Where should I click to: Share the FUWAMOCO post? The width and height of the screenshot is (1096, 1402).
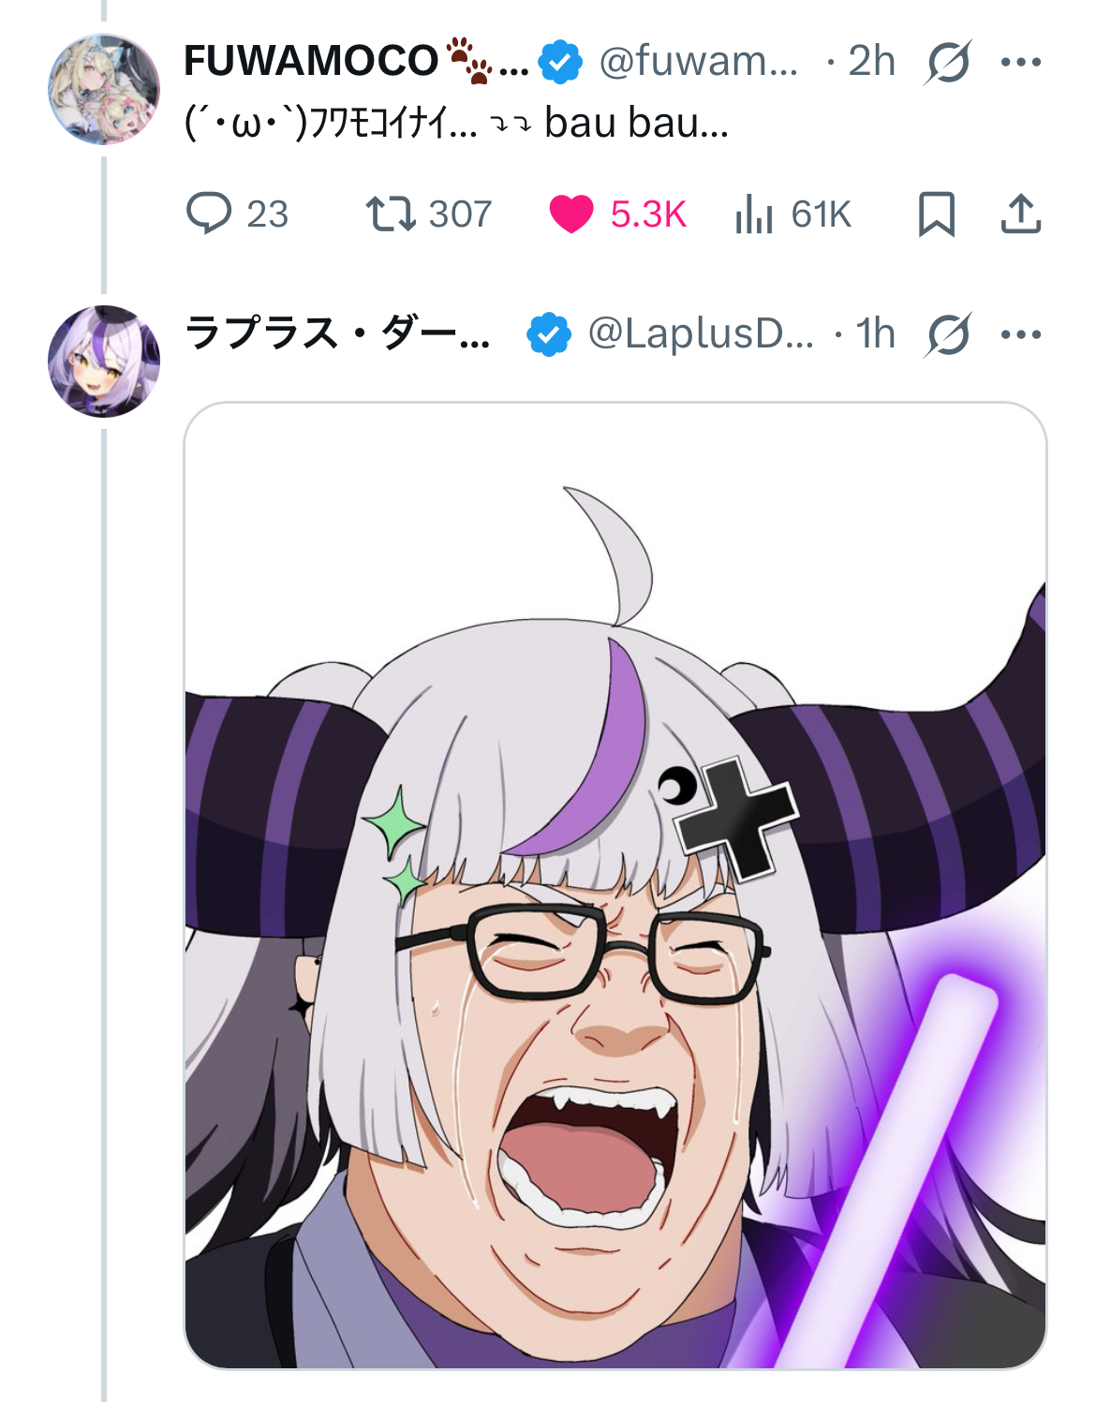point(1021,214)
